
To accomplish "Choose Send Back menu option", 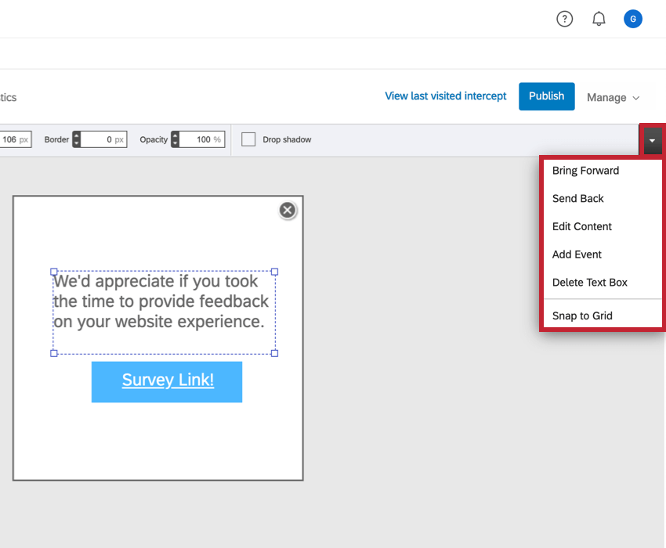I will point(577,199).
